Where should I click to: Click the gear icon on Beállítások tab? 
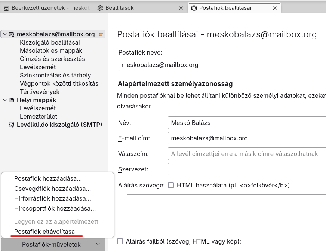pos(100,8)
